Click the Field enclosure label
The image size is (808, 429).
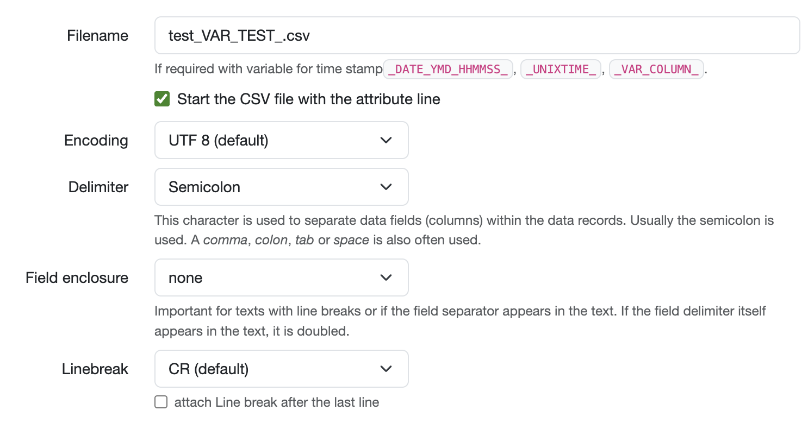77,278
